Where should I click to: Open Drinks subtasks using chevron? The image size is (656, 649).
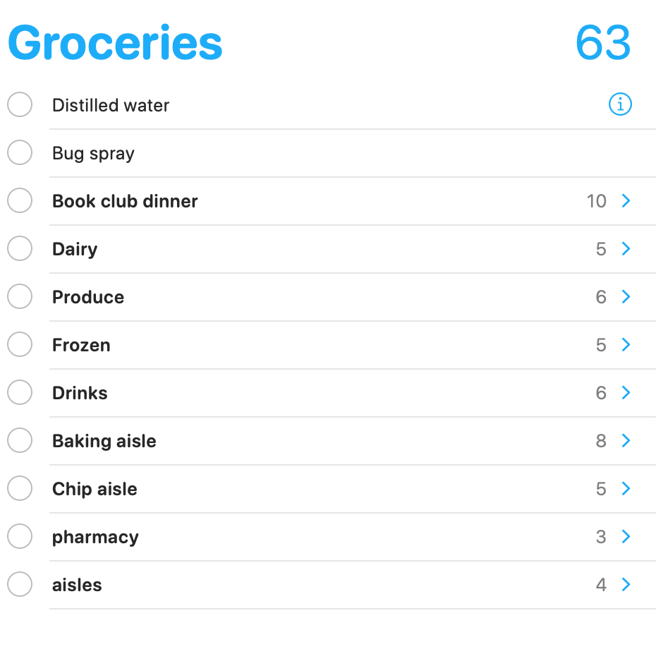click(x=626, y=393)
